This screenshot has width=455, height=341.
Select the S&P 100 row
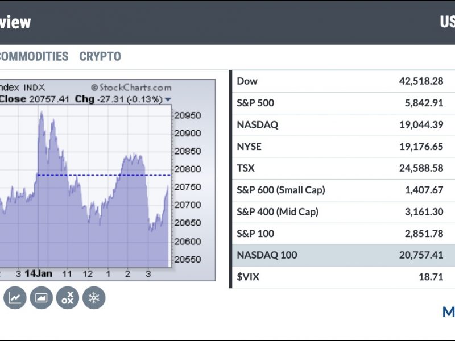point(344,234)
